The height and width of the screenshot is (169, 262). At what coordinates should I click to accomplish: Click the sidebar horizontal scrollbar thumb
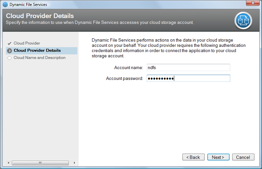point(39,163)
